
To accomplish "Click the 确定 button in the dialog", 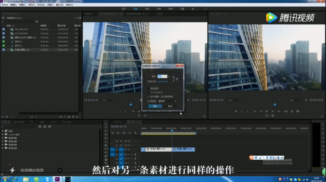I will 155,106.
